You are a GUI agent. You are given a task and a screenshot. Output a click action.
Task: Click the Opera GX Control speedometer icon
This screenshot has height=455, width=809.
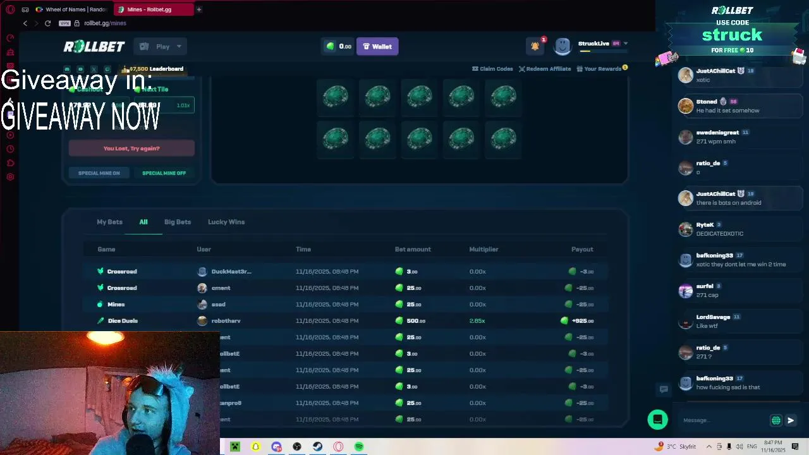point(10,38)
